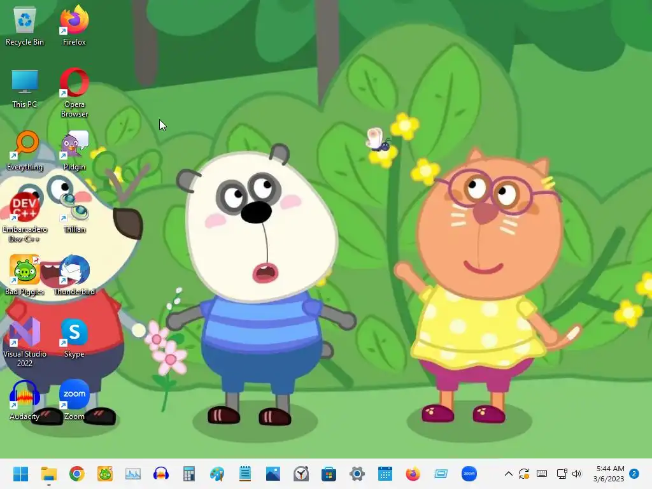Select the Audacity desktop shortcut
Viewport: 652px width, 489px height.
[25, 401]
